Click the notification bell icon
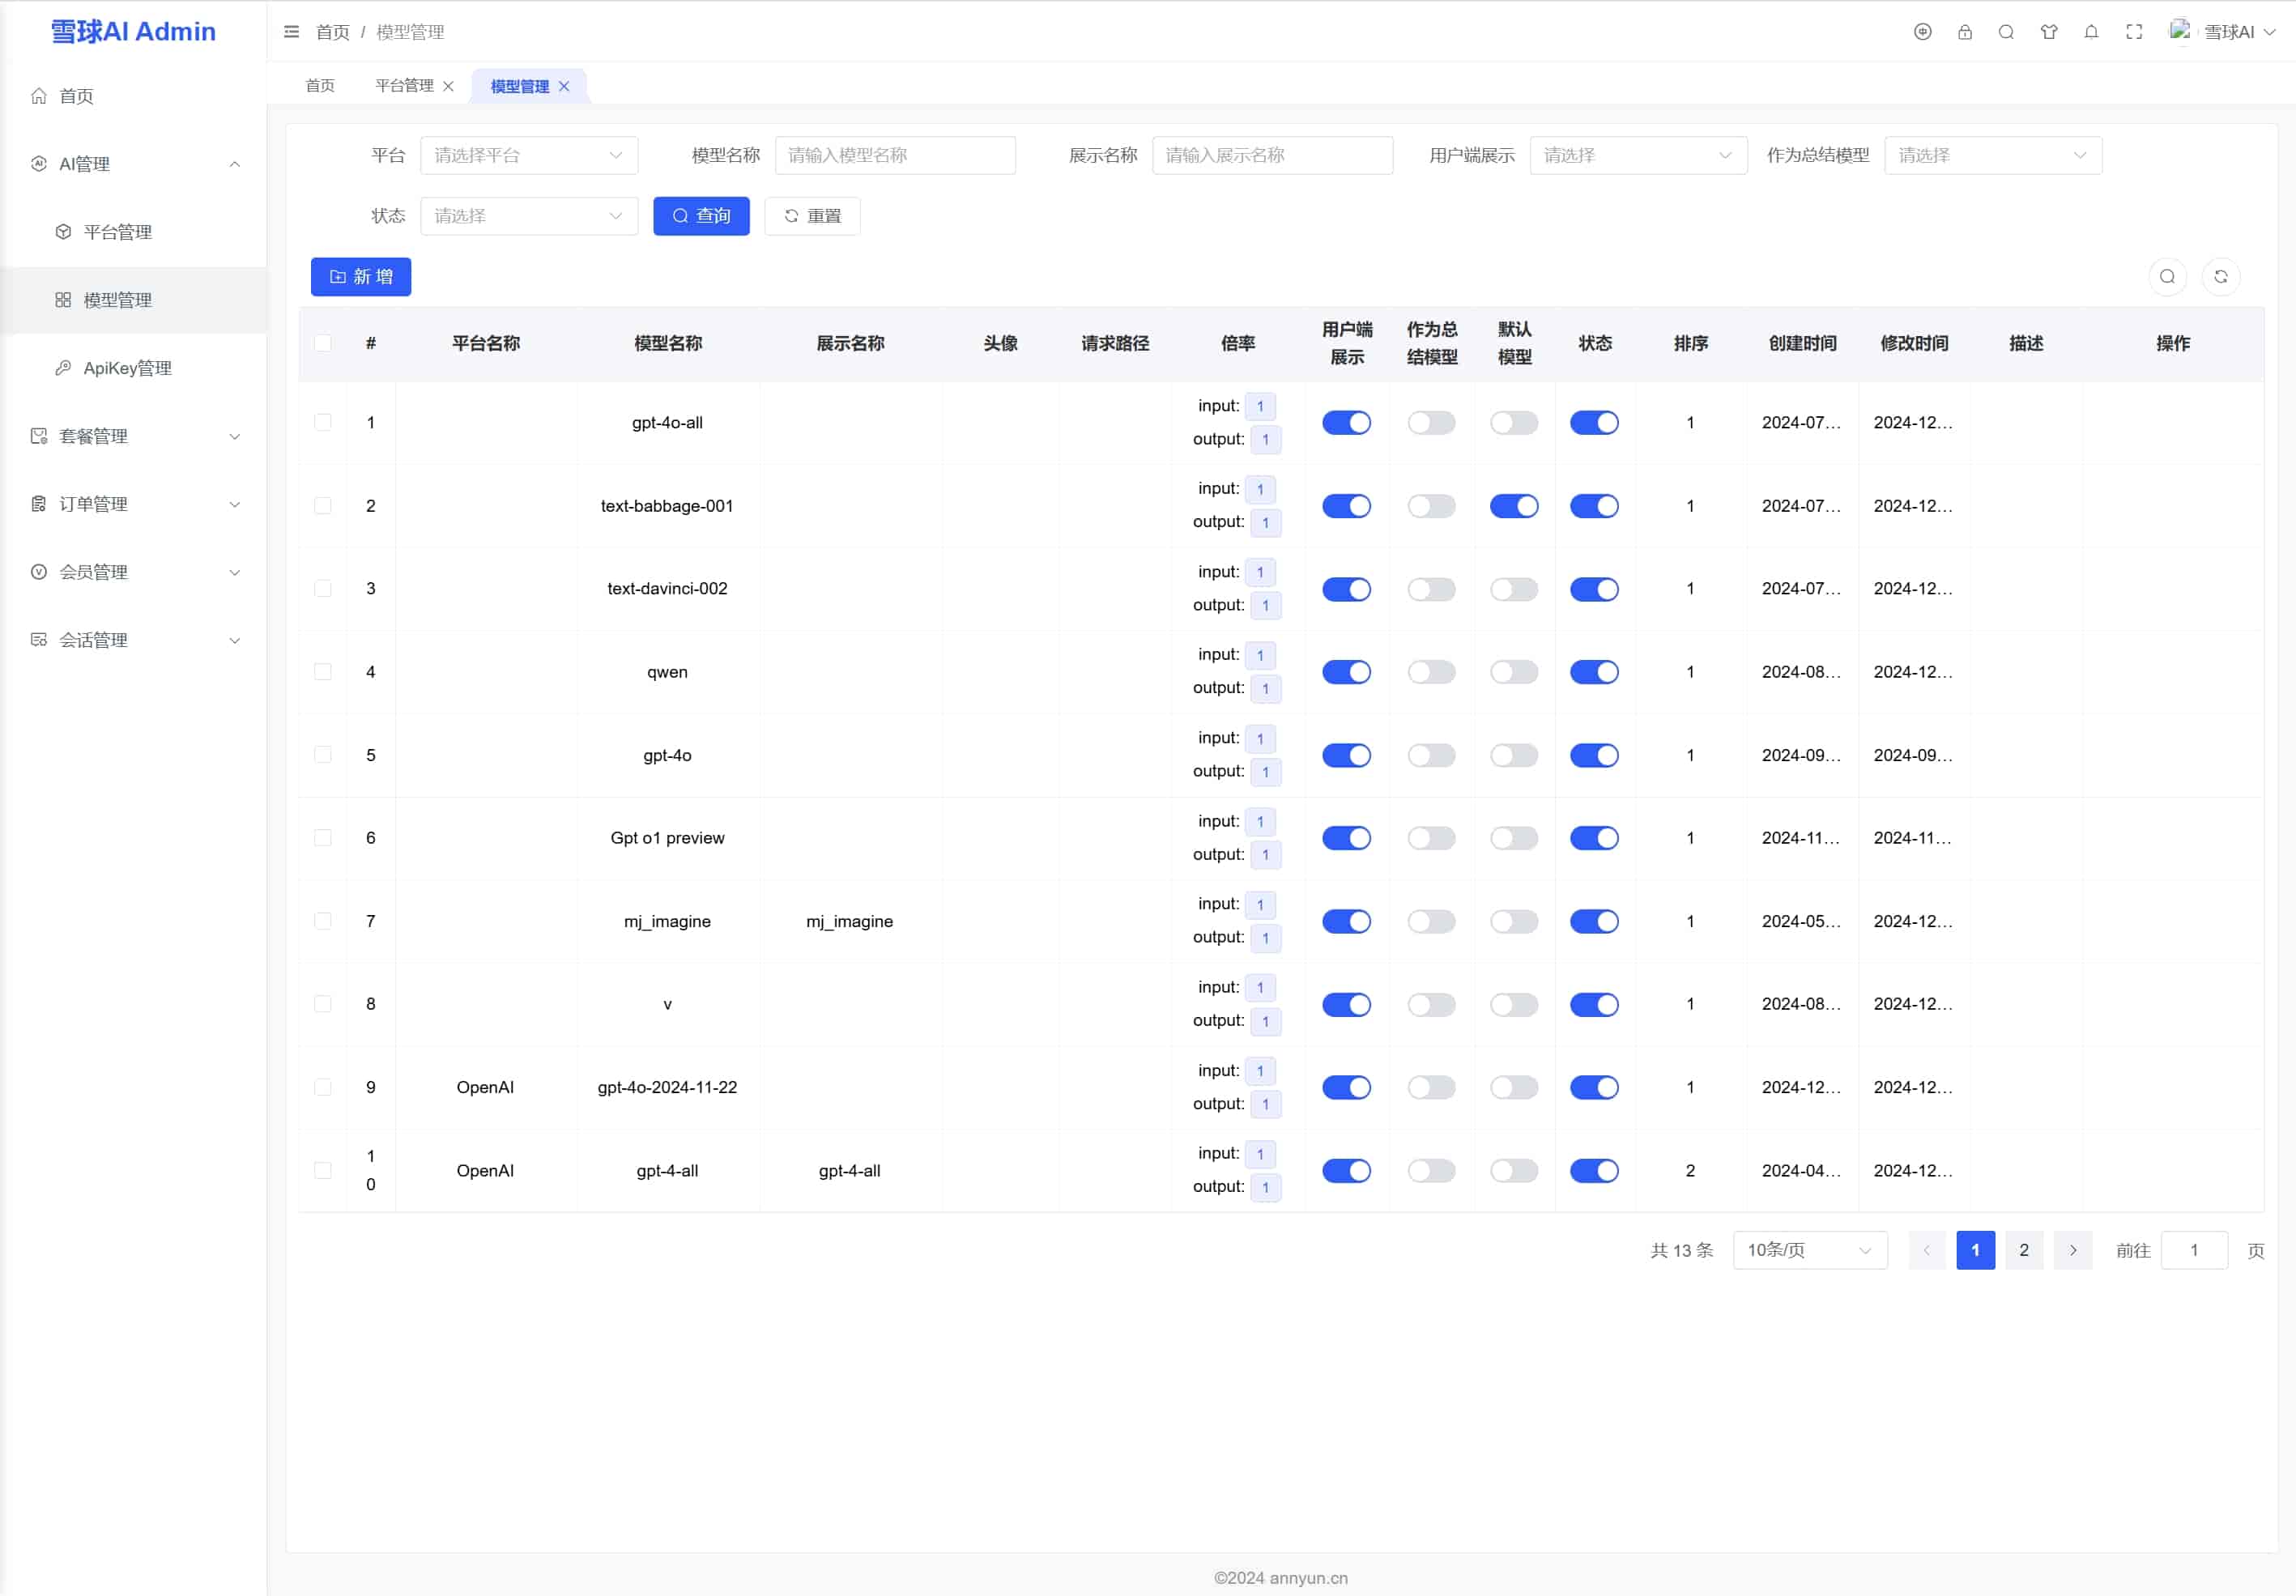The height and width of the screenshot is (1596, 2296). [x=2091, y=32]
